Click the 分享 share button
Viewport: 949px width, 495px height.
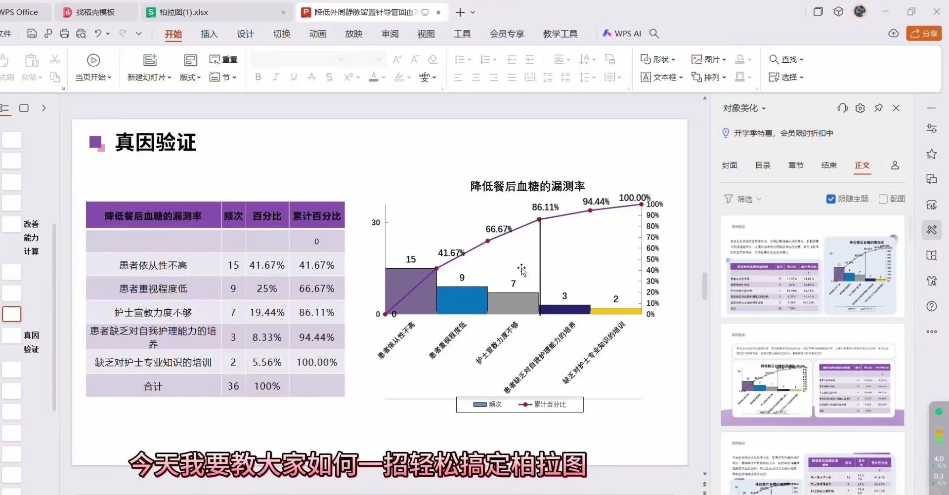924,34
